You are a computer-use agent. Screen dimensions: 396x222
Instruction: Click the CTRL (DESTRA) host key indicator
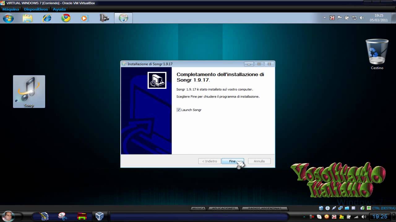pyautogui.click(x=384, y=208)
